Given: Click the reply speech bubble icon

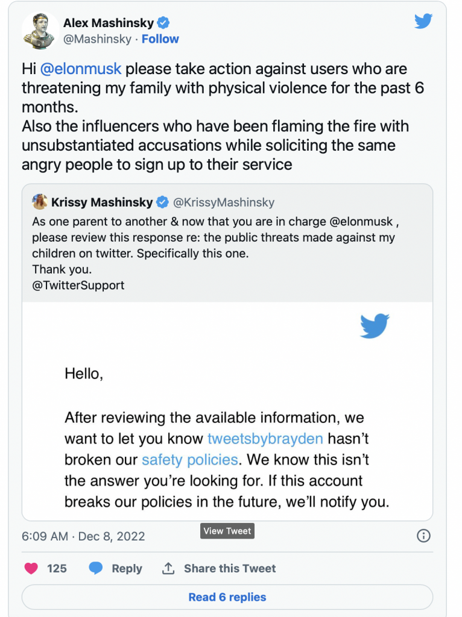Looking at the screenshot, I should point(96,568).
